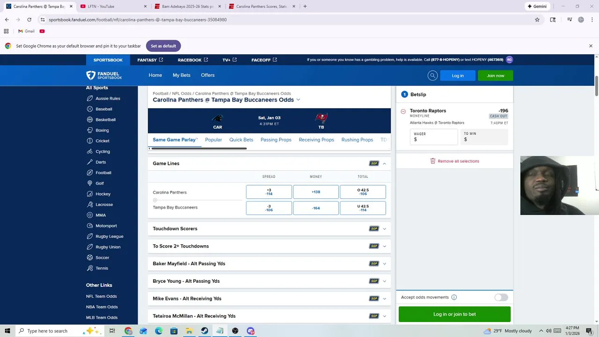The height and width of the screenshot is (337, 599).
Task: Switch to the Quick Bets tab
Action: tap(241, 140)
